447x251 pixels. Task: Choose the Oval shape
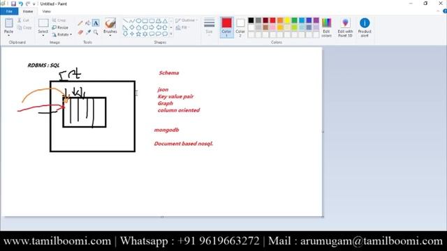[x=138, y=21]
